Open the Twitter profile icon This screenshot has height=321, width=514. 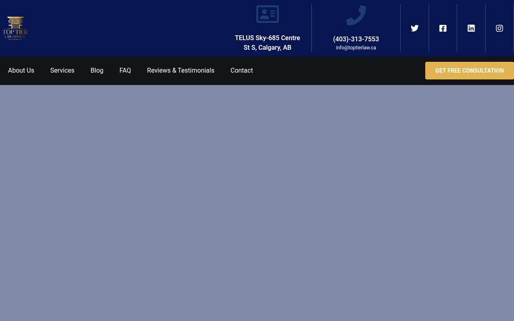(415, 28)
